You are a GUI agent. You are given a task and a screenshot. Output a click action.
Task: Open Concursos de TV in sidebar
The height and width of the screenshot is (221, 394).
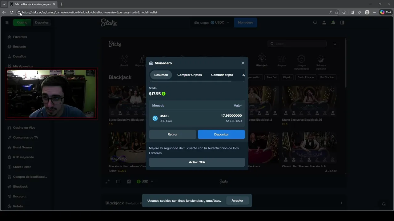pos(26,138)
